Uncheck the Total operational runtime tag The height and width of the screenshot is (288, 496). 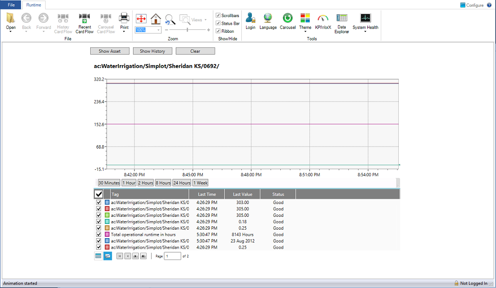[99, 234]
